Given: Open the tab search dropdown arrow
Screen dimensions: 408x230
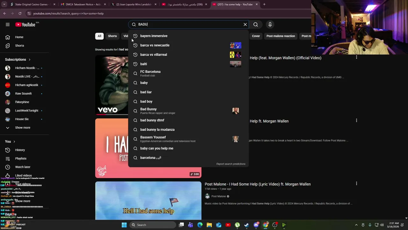Looking at the screenshot, I should 4,4.
